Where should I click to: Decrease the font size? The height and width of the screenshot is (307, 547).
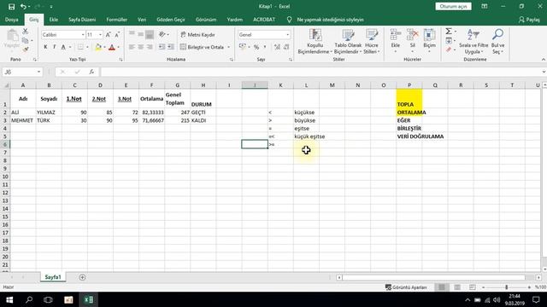[117, 35]
